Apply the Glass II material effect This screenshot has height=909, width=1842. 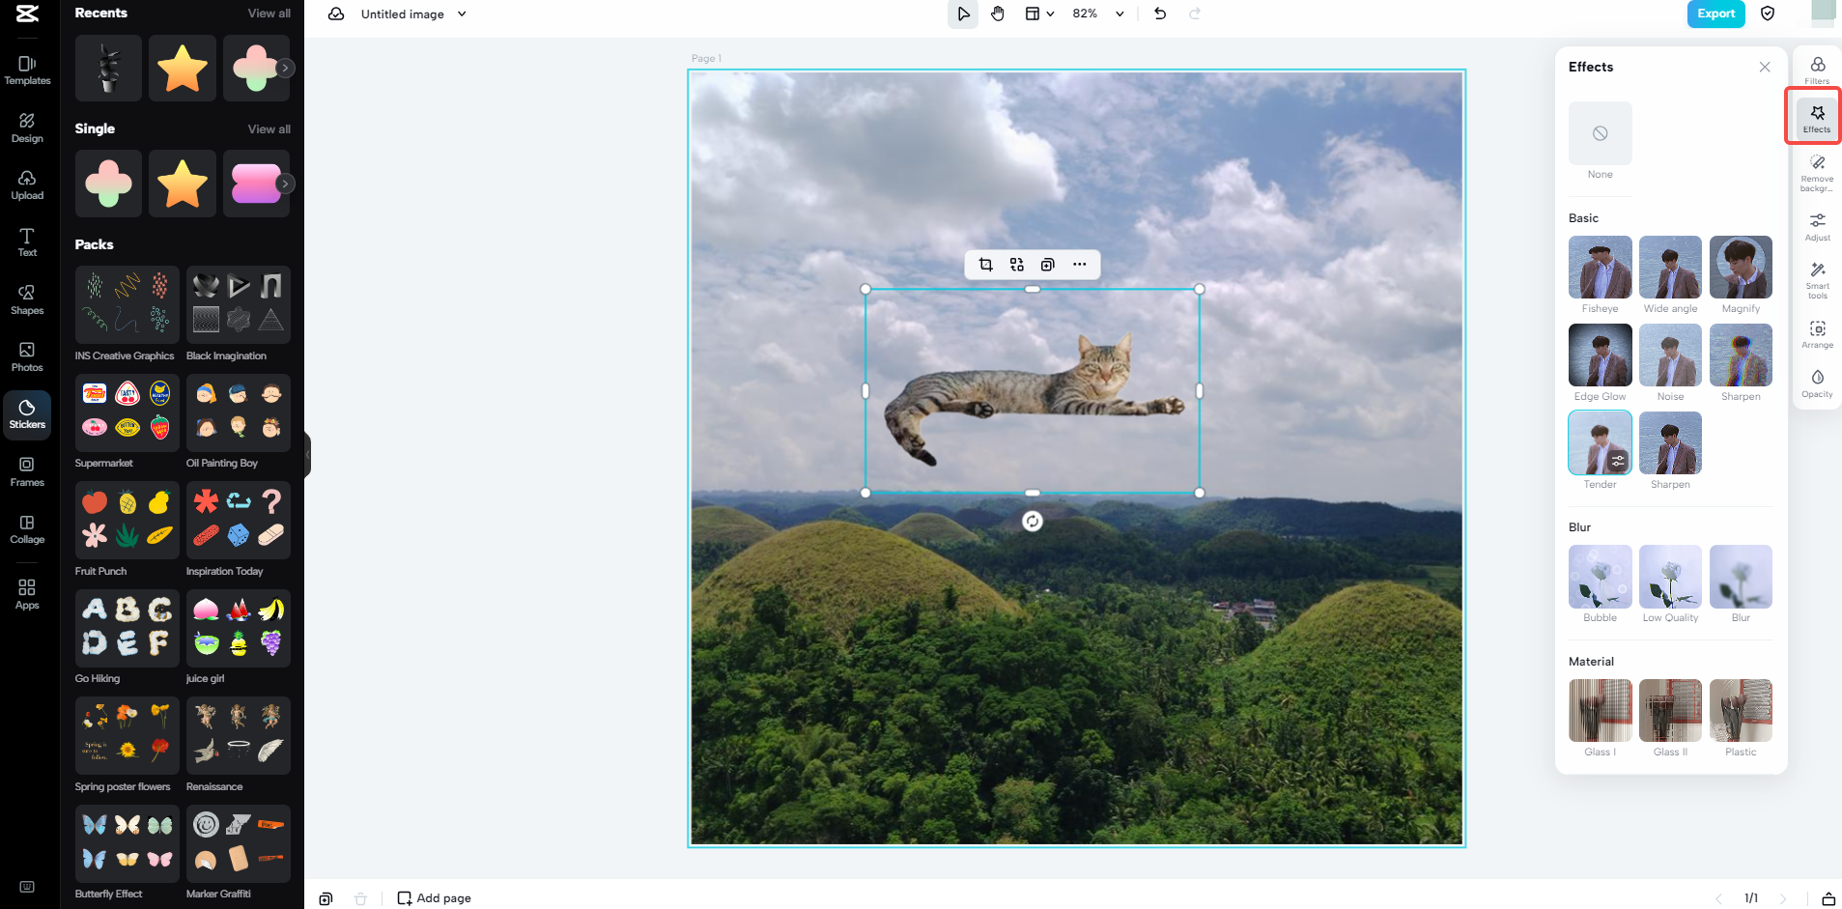pyautogui.click(x=1671, y=711)
